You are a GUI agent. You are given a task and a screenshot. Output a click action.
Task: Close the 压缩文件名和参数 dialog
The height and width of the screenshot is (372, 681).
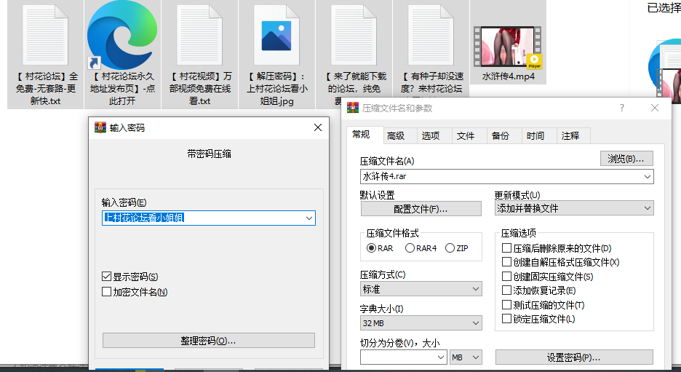pyautogui.click(x=655, y=108)
